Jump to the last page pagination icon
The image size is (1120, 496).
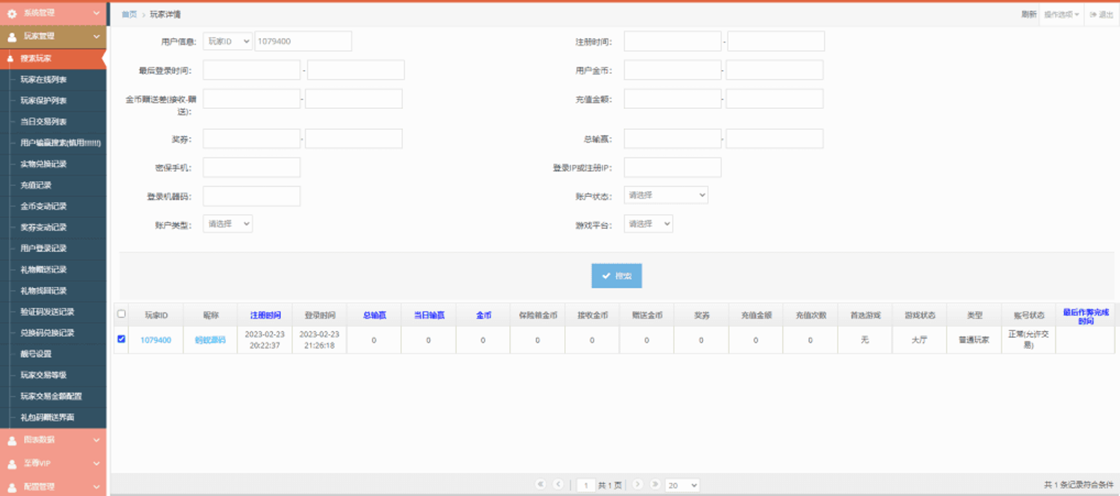[x=655, y=485]
